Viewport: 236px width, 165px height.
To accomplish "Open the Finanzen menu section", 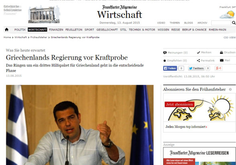I will (x=56, y=30).
